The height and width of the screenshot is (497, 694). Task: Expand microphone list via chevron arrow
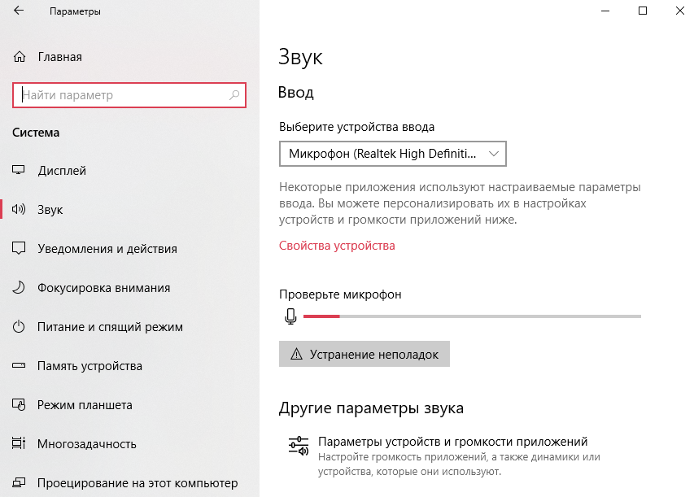[494, 154]
